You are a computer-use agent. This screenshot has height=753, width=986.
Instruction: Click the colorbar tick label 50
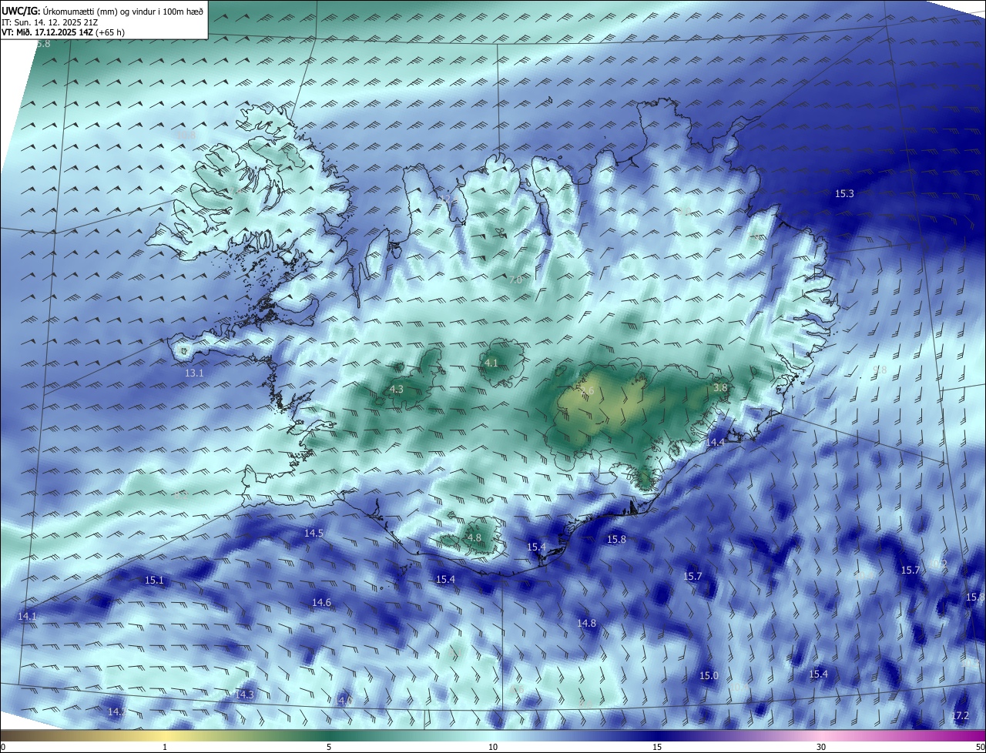979,747
